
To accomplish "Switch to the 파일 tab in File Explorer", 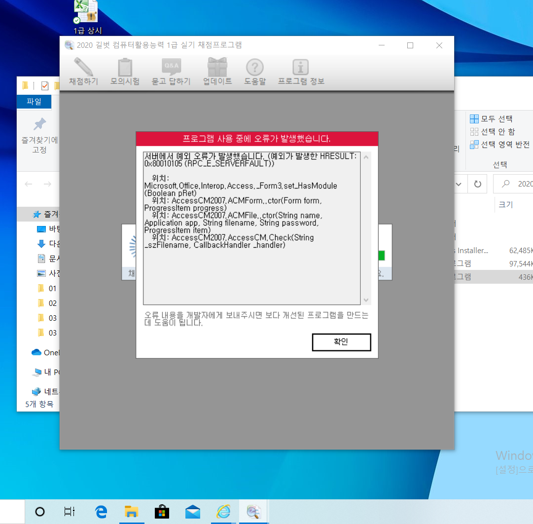I will [x=34, y=102].
